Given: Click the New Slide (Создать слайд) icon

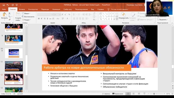Looking at the screenshot, I should 18,14.
